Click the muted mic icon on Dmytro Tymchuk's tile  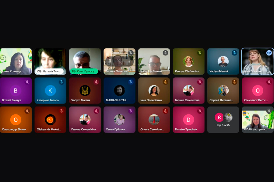200,111
